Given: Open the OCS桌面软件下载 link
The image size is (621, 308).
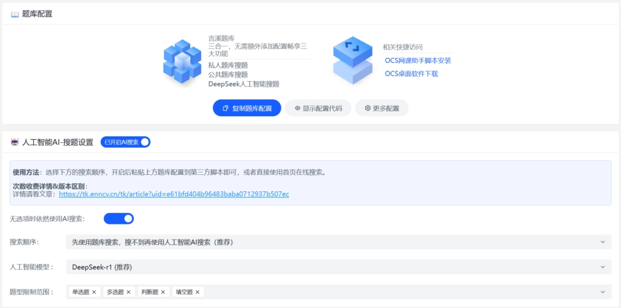Looking at the screenshot, I should [411, 74].
